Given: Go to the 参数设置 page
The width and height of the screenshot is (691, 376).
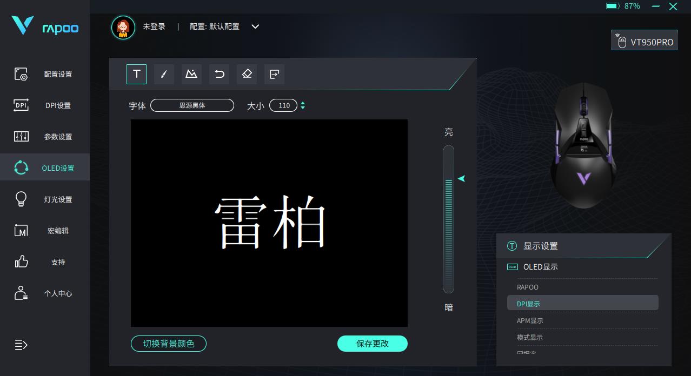Looking at the screenshot, I should (x=45, y=137).
